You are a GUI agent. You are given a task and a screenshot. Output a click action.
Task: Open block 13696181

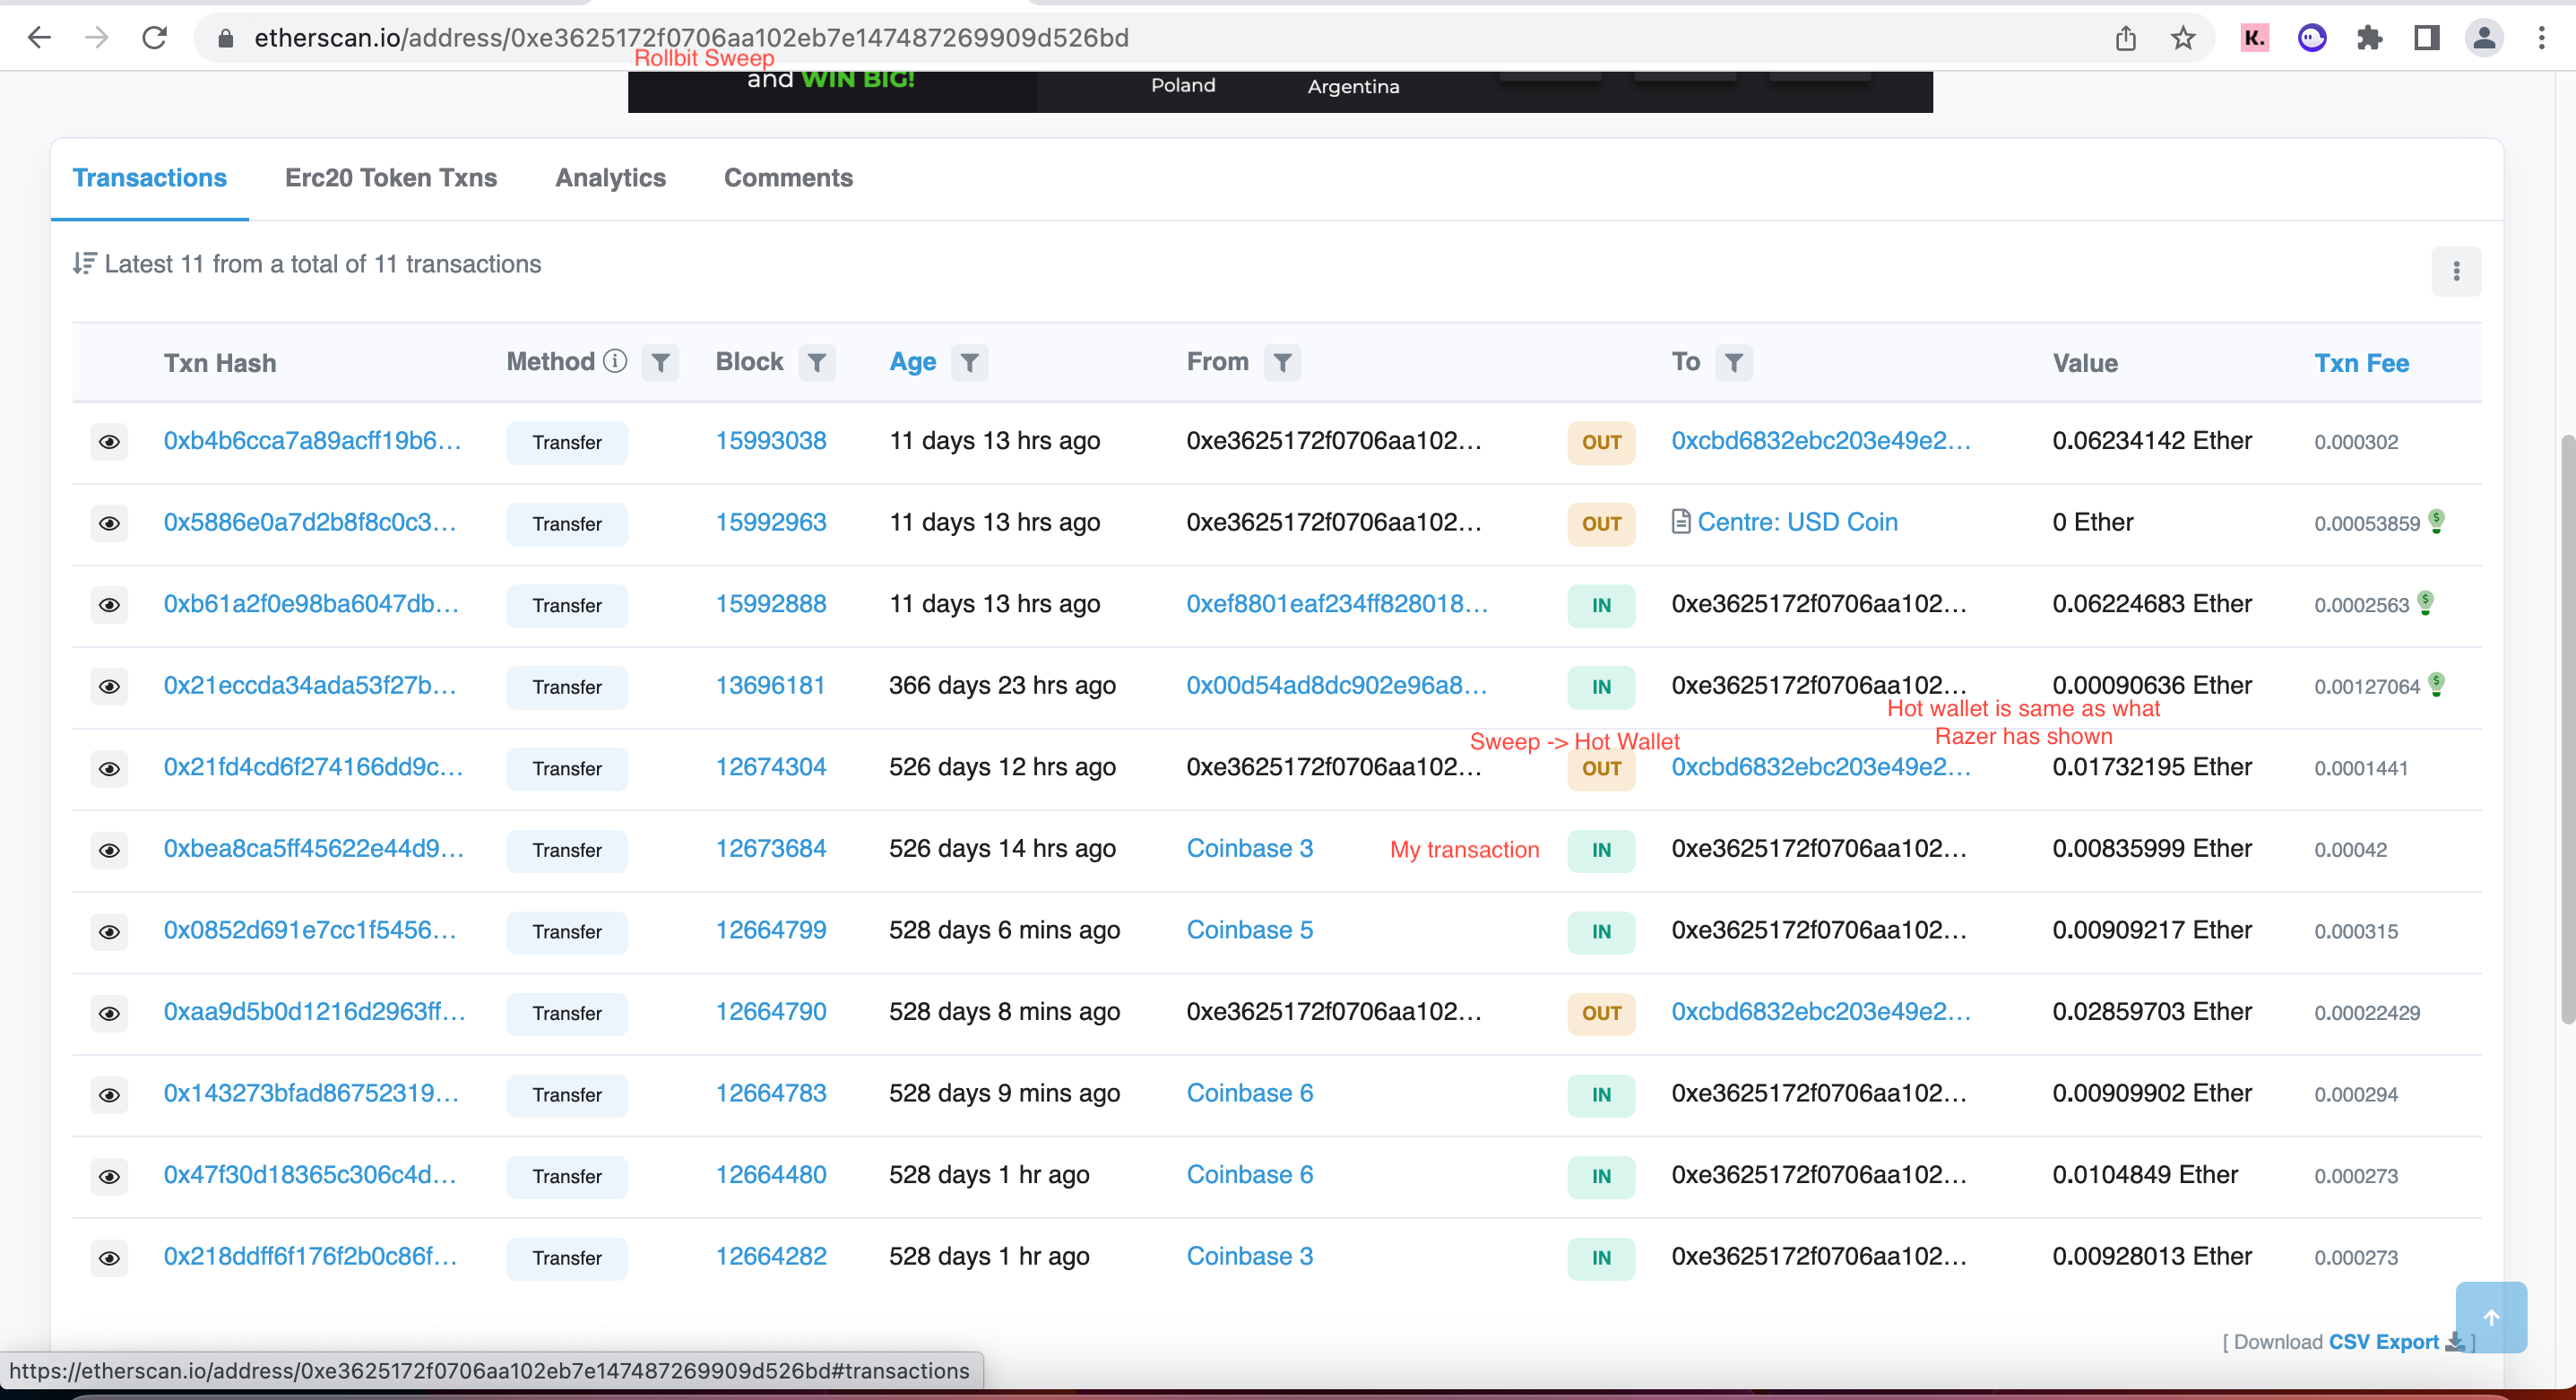click(x=771, y=685)
